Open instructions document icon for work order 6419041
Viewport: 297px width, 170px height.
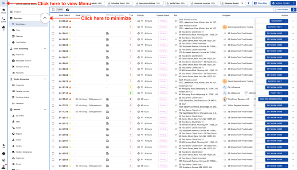click(x=107, y=99)
